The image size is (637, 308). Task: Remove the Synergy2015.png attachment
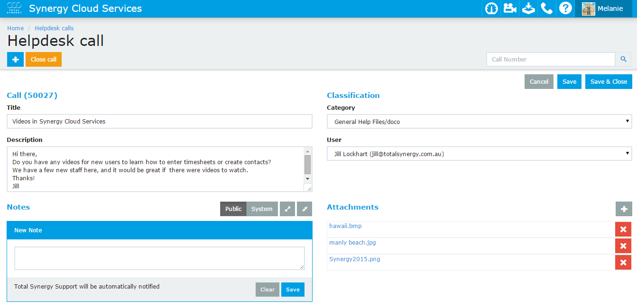click(x=623, y=263)
